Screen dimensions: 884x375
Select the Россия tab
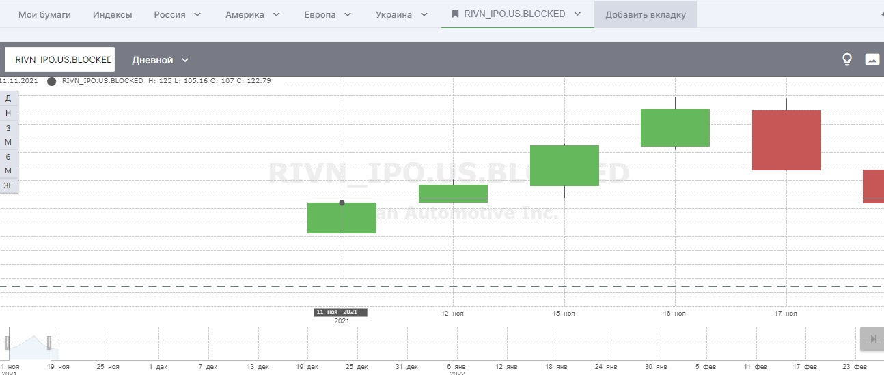(169, 14)
